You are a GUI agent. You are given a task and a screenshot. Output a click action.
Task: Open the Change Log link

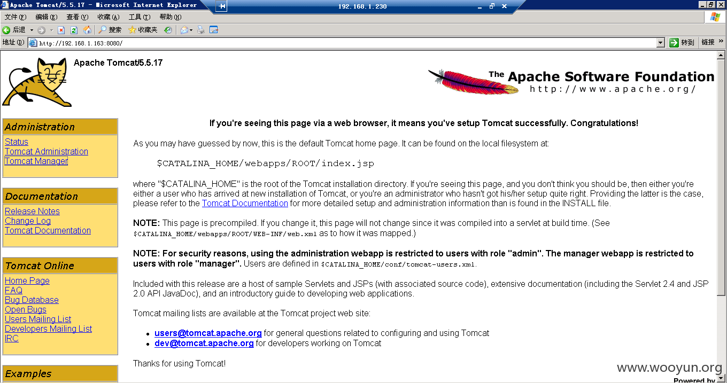28,221
